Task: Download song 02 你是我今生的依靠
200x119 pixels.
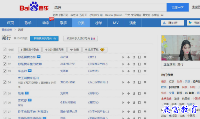Action: 134,64
